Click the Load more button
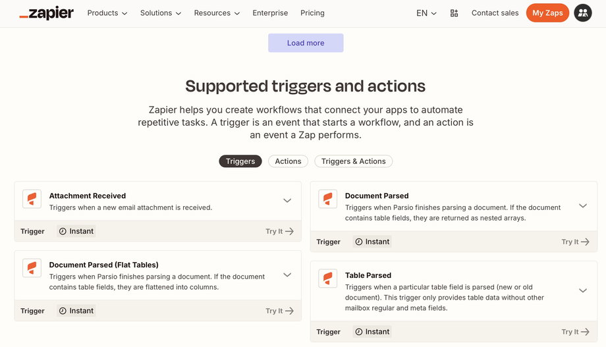The image size is (606, 347). click(x=306, y=43)
